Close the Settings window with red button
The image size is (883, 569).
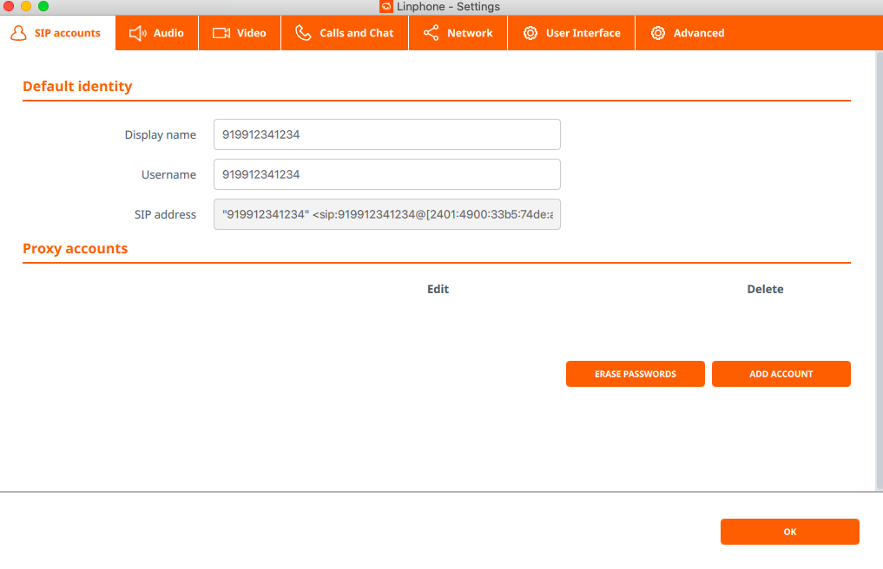[x=9, y=6]
